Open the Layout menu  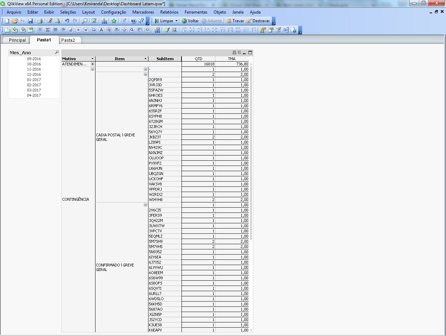[x=89, y=12]
